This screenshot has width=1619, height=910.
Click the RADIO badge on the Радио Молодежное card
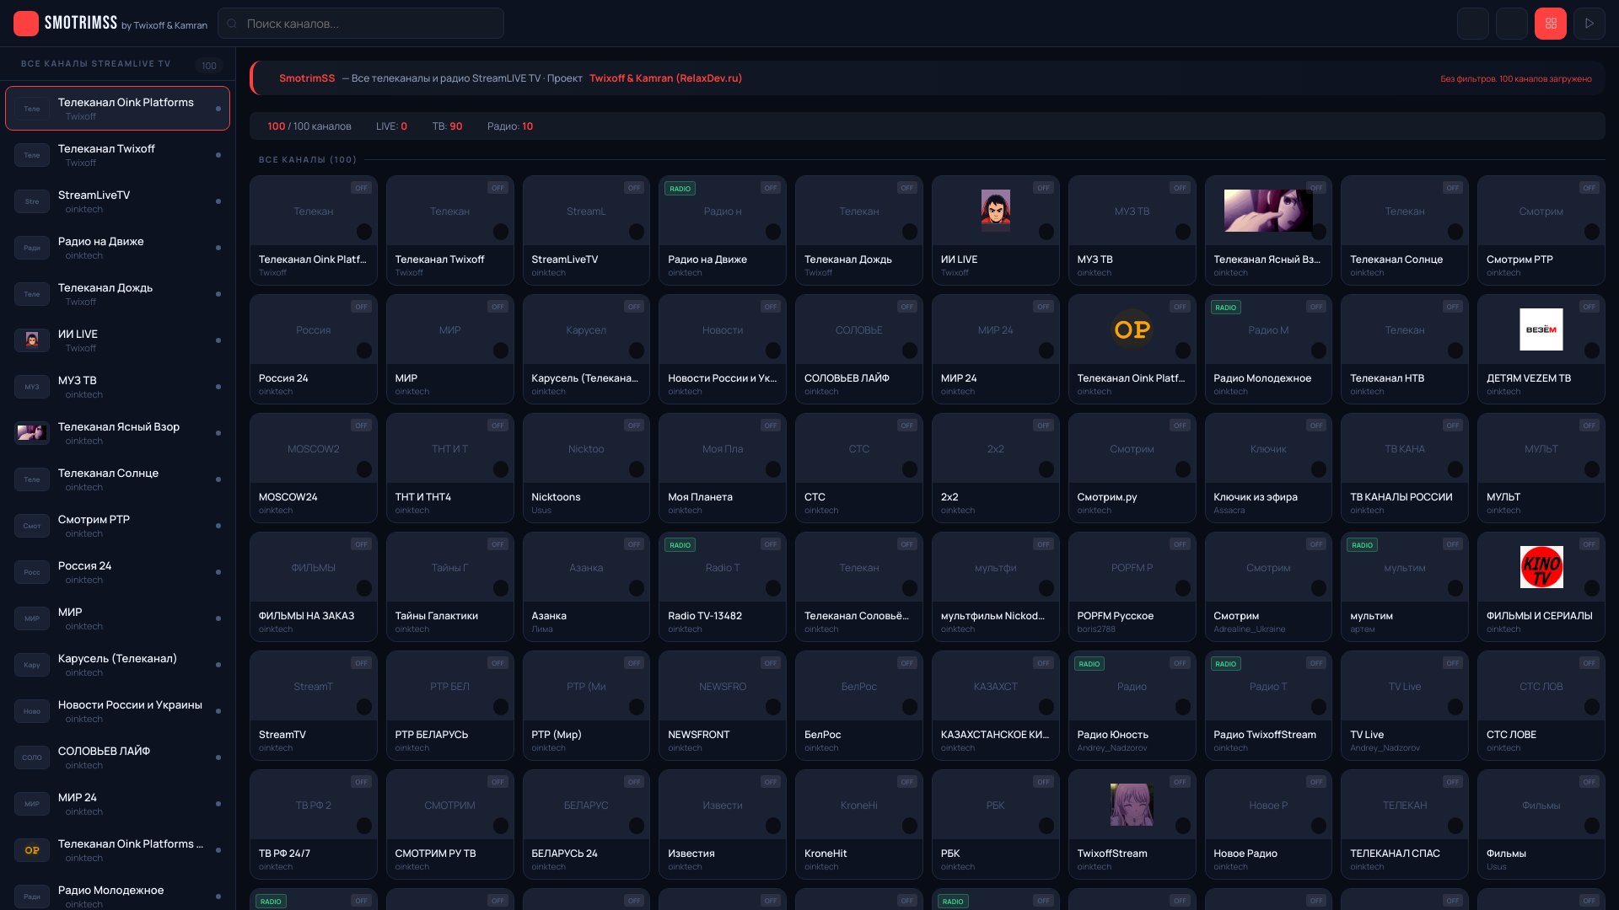(1226, 308)
